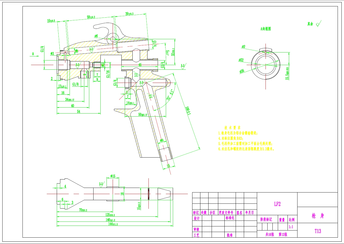Select the '15.5±0.015' dimension text
The width and height of the screenshot is (344, 244).
coord(287,74)
